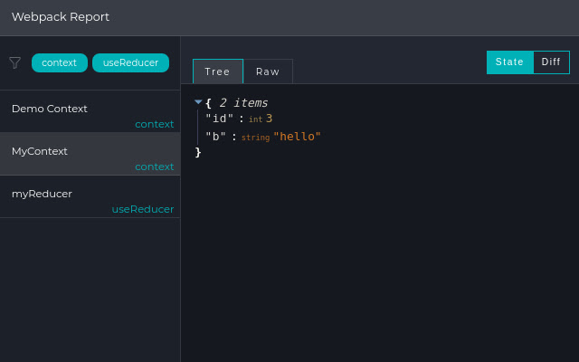Screen dimensions: 579x362
Task: Click the "b" key in tree
Action: [x=216, y=137]
